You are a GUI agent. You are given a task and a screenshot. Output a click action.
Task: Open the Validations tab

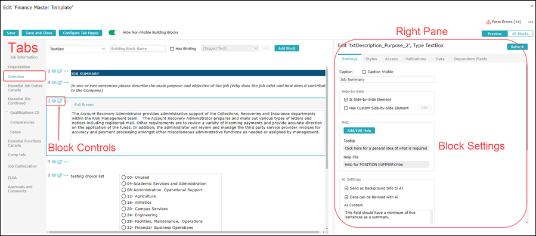coord(416,59)
